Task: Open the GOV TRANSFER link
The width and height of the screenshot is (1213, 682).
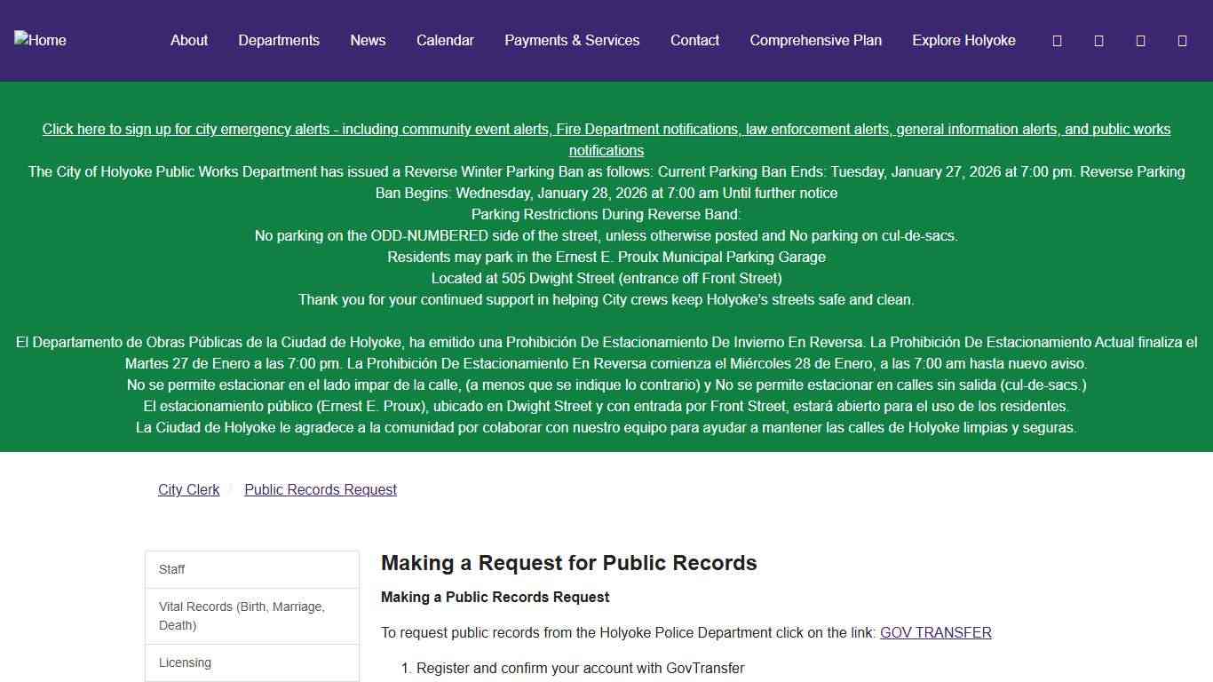Action: click(x=935, y=632)
